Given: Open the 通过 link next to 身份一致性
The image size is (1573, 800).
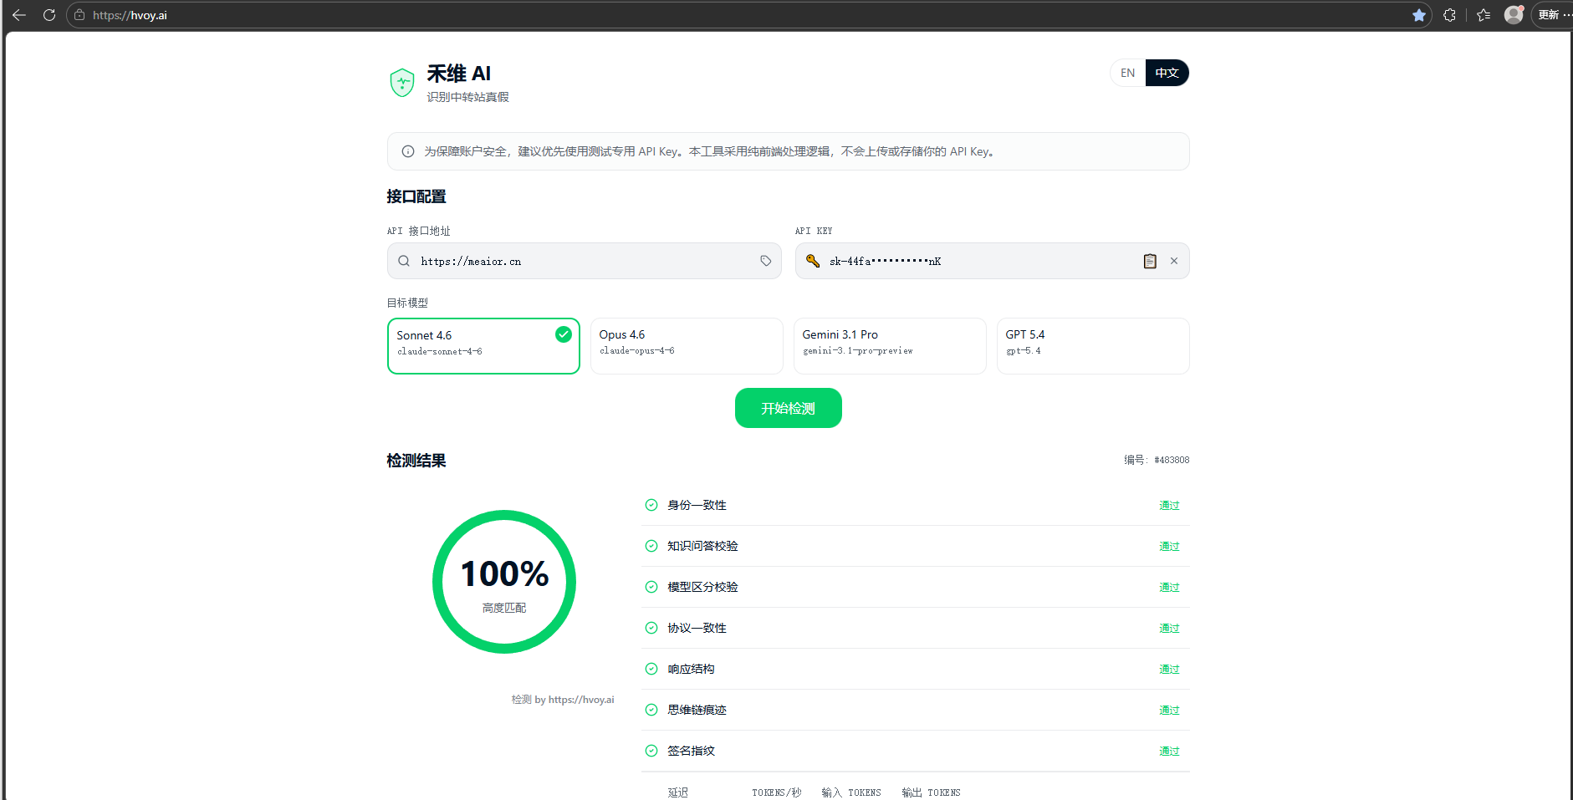Looking at the screenshot, I should [1168, 505].
